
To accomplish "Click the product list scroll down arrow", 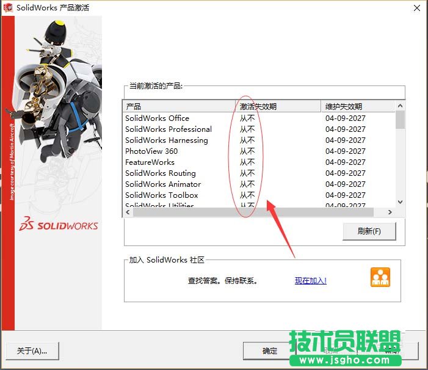I will click(x=400, y=202).
